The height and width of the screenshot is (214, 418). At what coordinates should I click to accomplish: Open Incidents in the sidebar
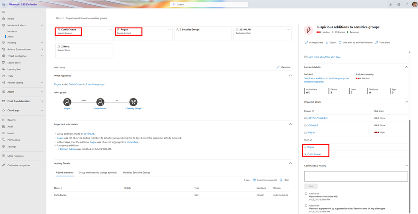coord(12,31)
